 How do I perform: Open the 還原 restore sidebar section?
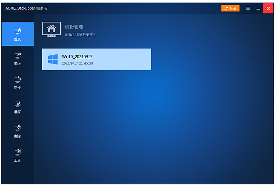point(17,107)
